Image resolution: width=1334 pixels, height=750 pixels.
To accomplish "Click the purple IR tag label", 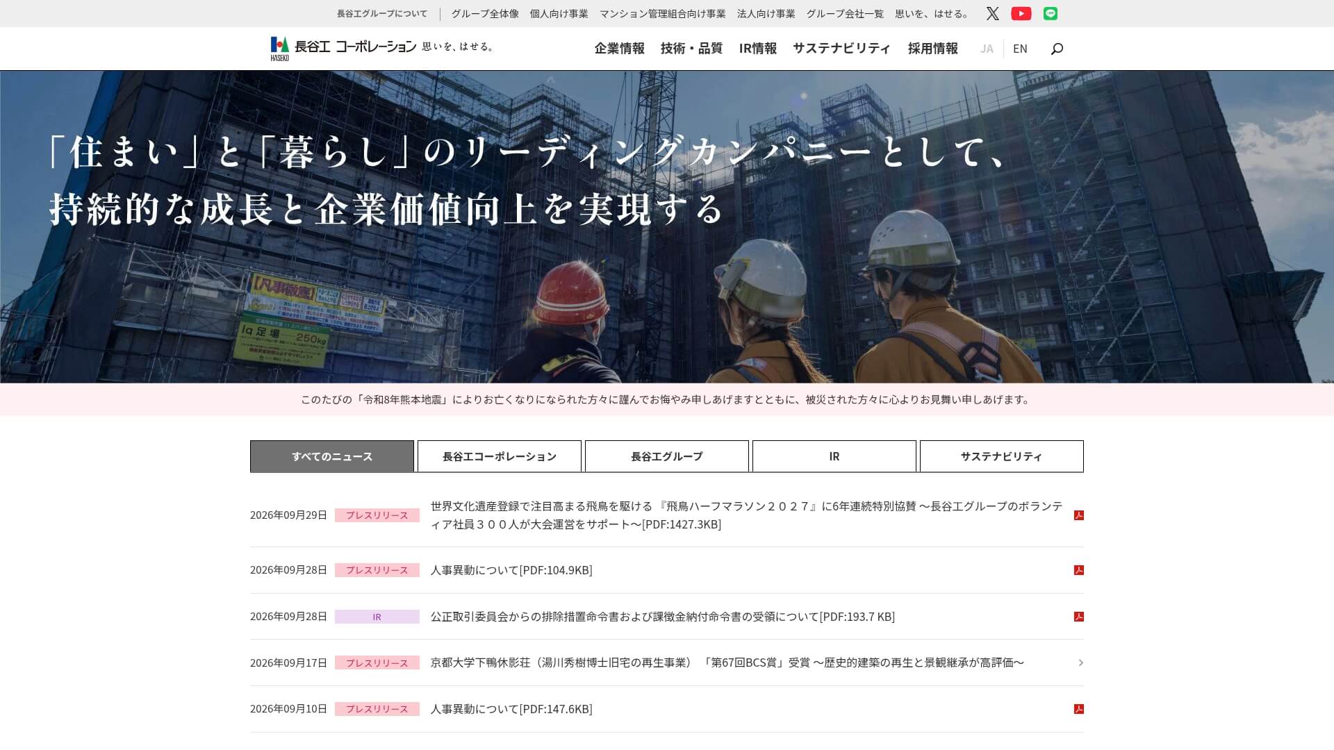I will click(x=377, y=617).
